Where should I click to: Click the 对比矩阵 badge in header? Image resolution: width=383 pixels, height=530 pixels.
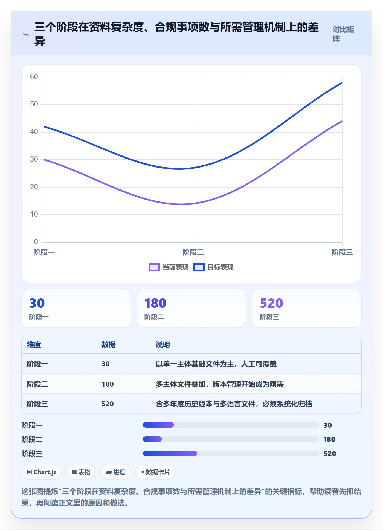point(343,34)
